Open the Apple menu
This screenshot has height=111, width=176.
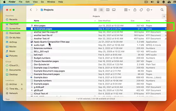coord(4,2)
